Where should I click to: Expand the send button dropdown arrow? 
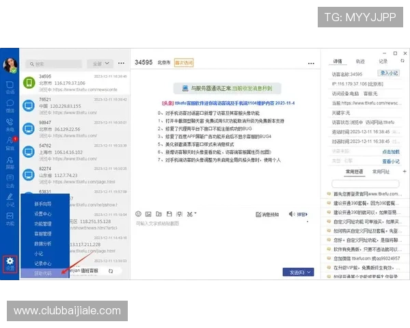point(309,272)
